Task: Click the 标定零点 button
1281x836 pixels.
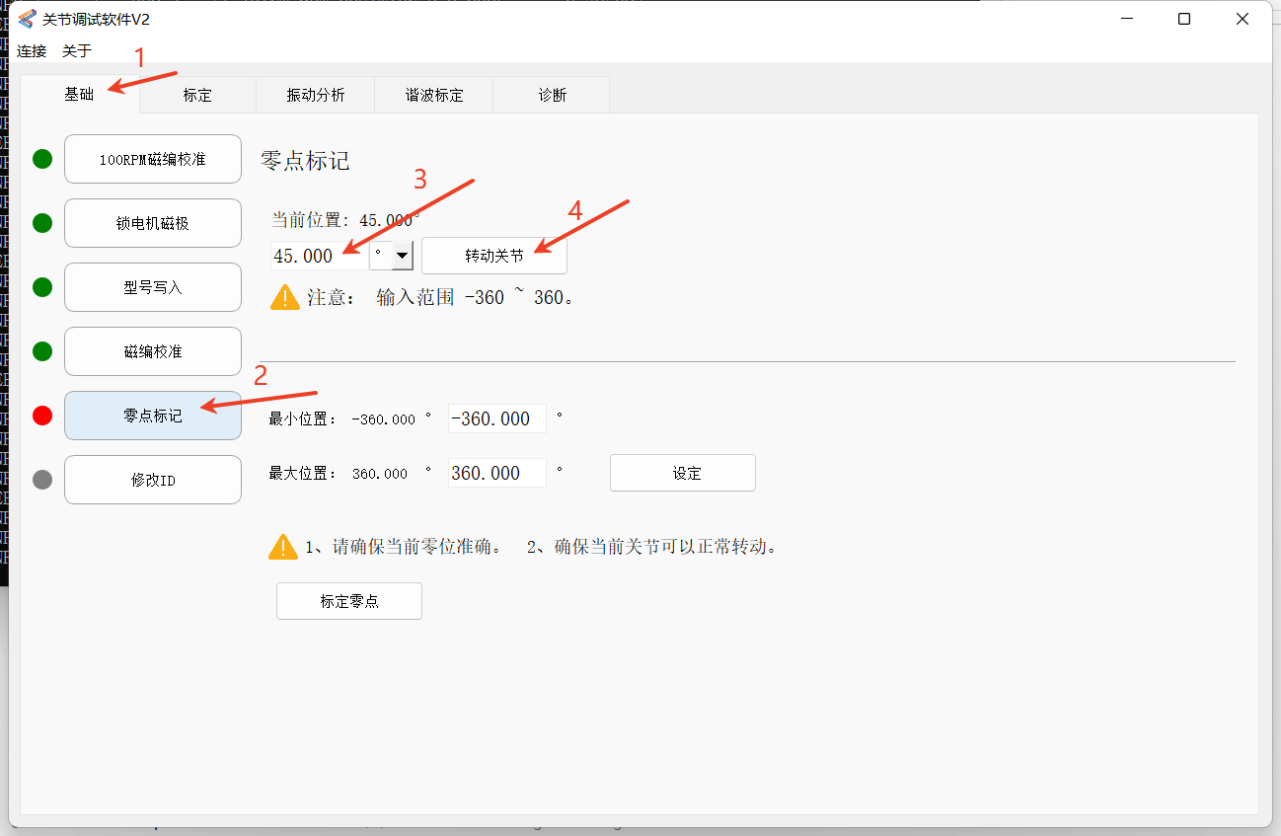Action: (x=349, y=601)
